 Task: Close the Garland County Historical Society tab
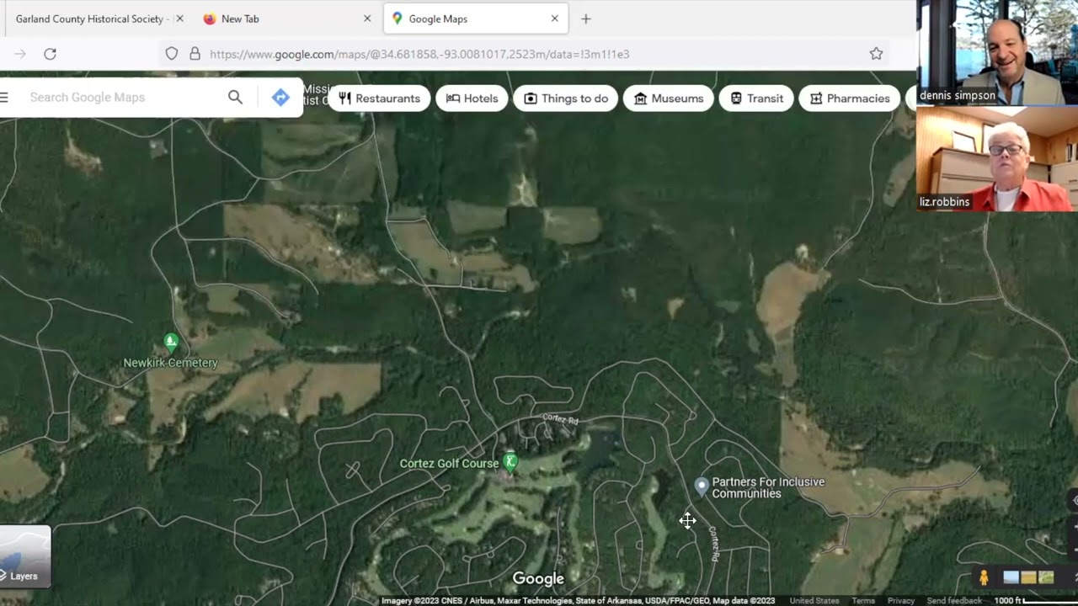pyautogui.click(x=179, y=19)
